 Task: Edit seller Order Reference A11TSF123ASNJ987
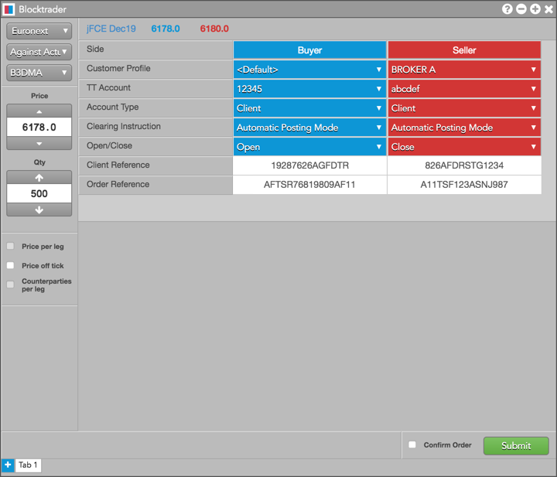(464, 185)
